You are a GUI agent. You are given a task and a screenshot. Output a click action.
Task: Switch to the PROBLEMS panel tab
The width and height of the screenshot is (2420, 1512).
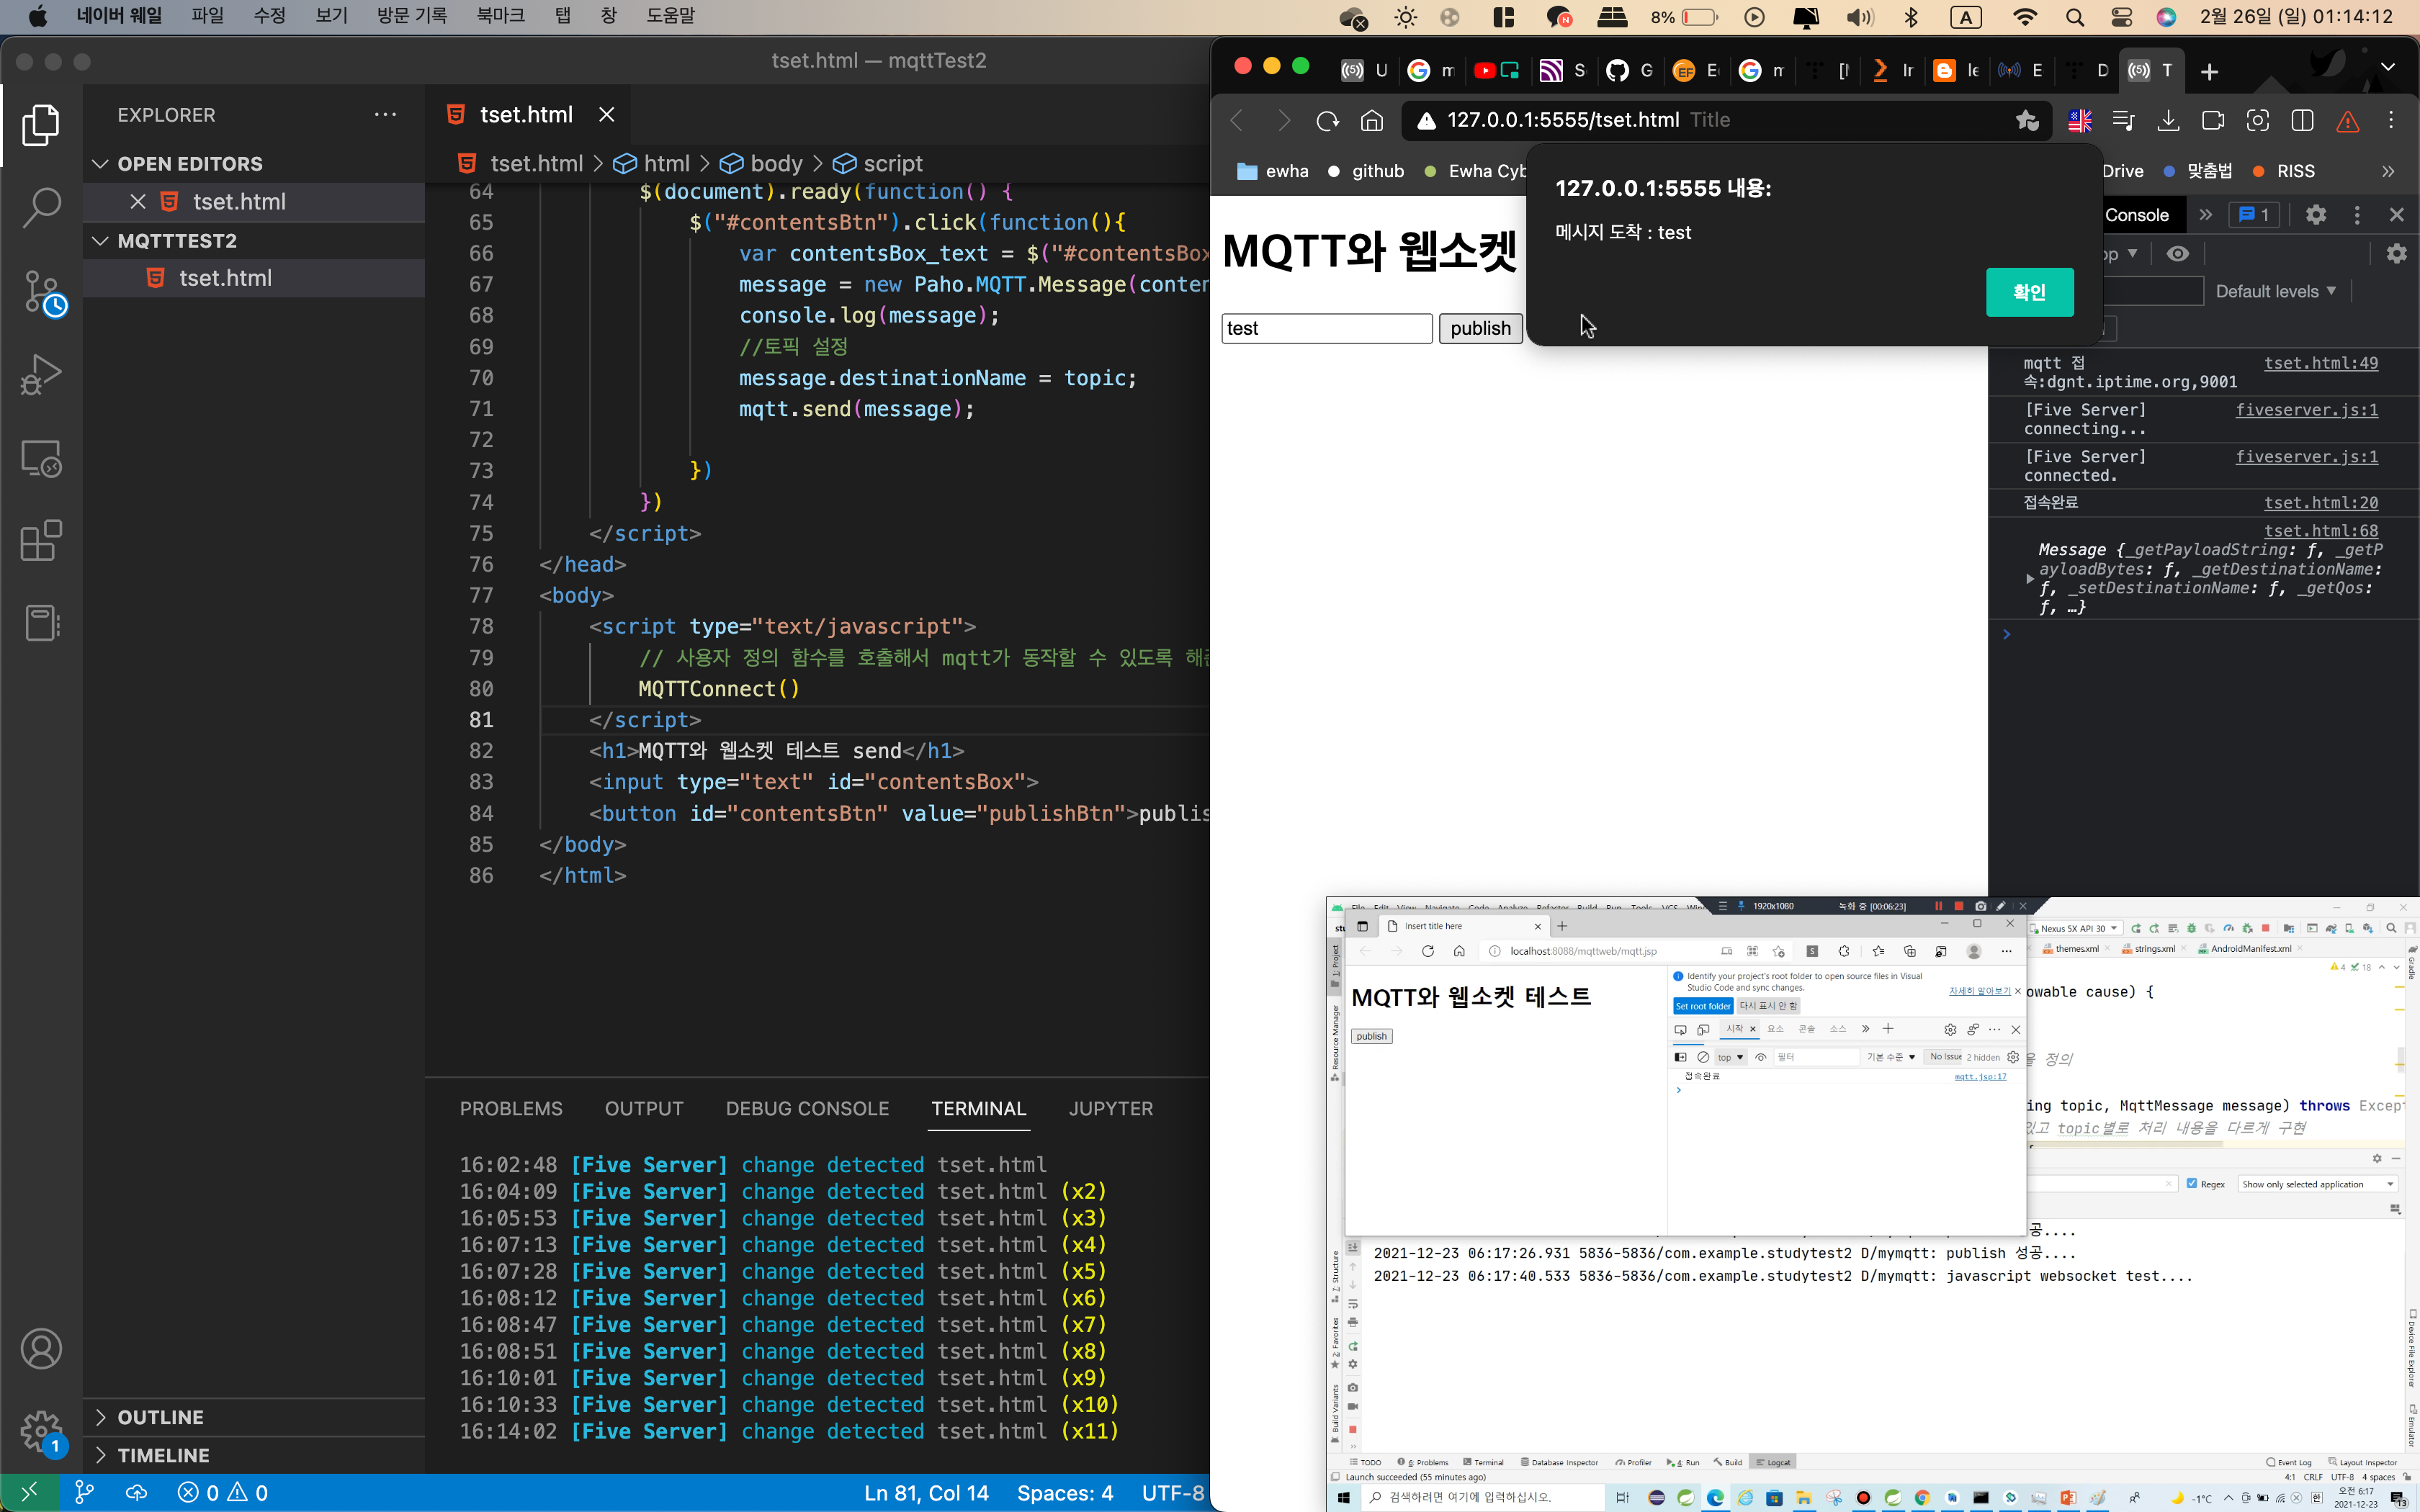tap(510, 1108)
